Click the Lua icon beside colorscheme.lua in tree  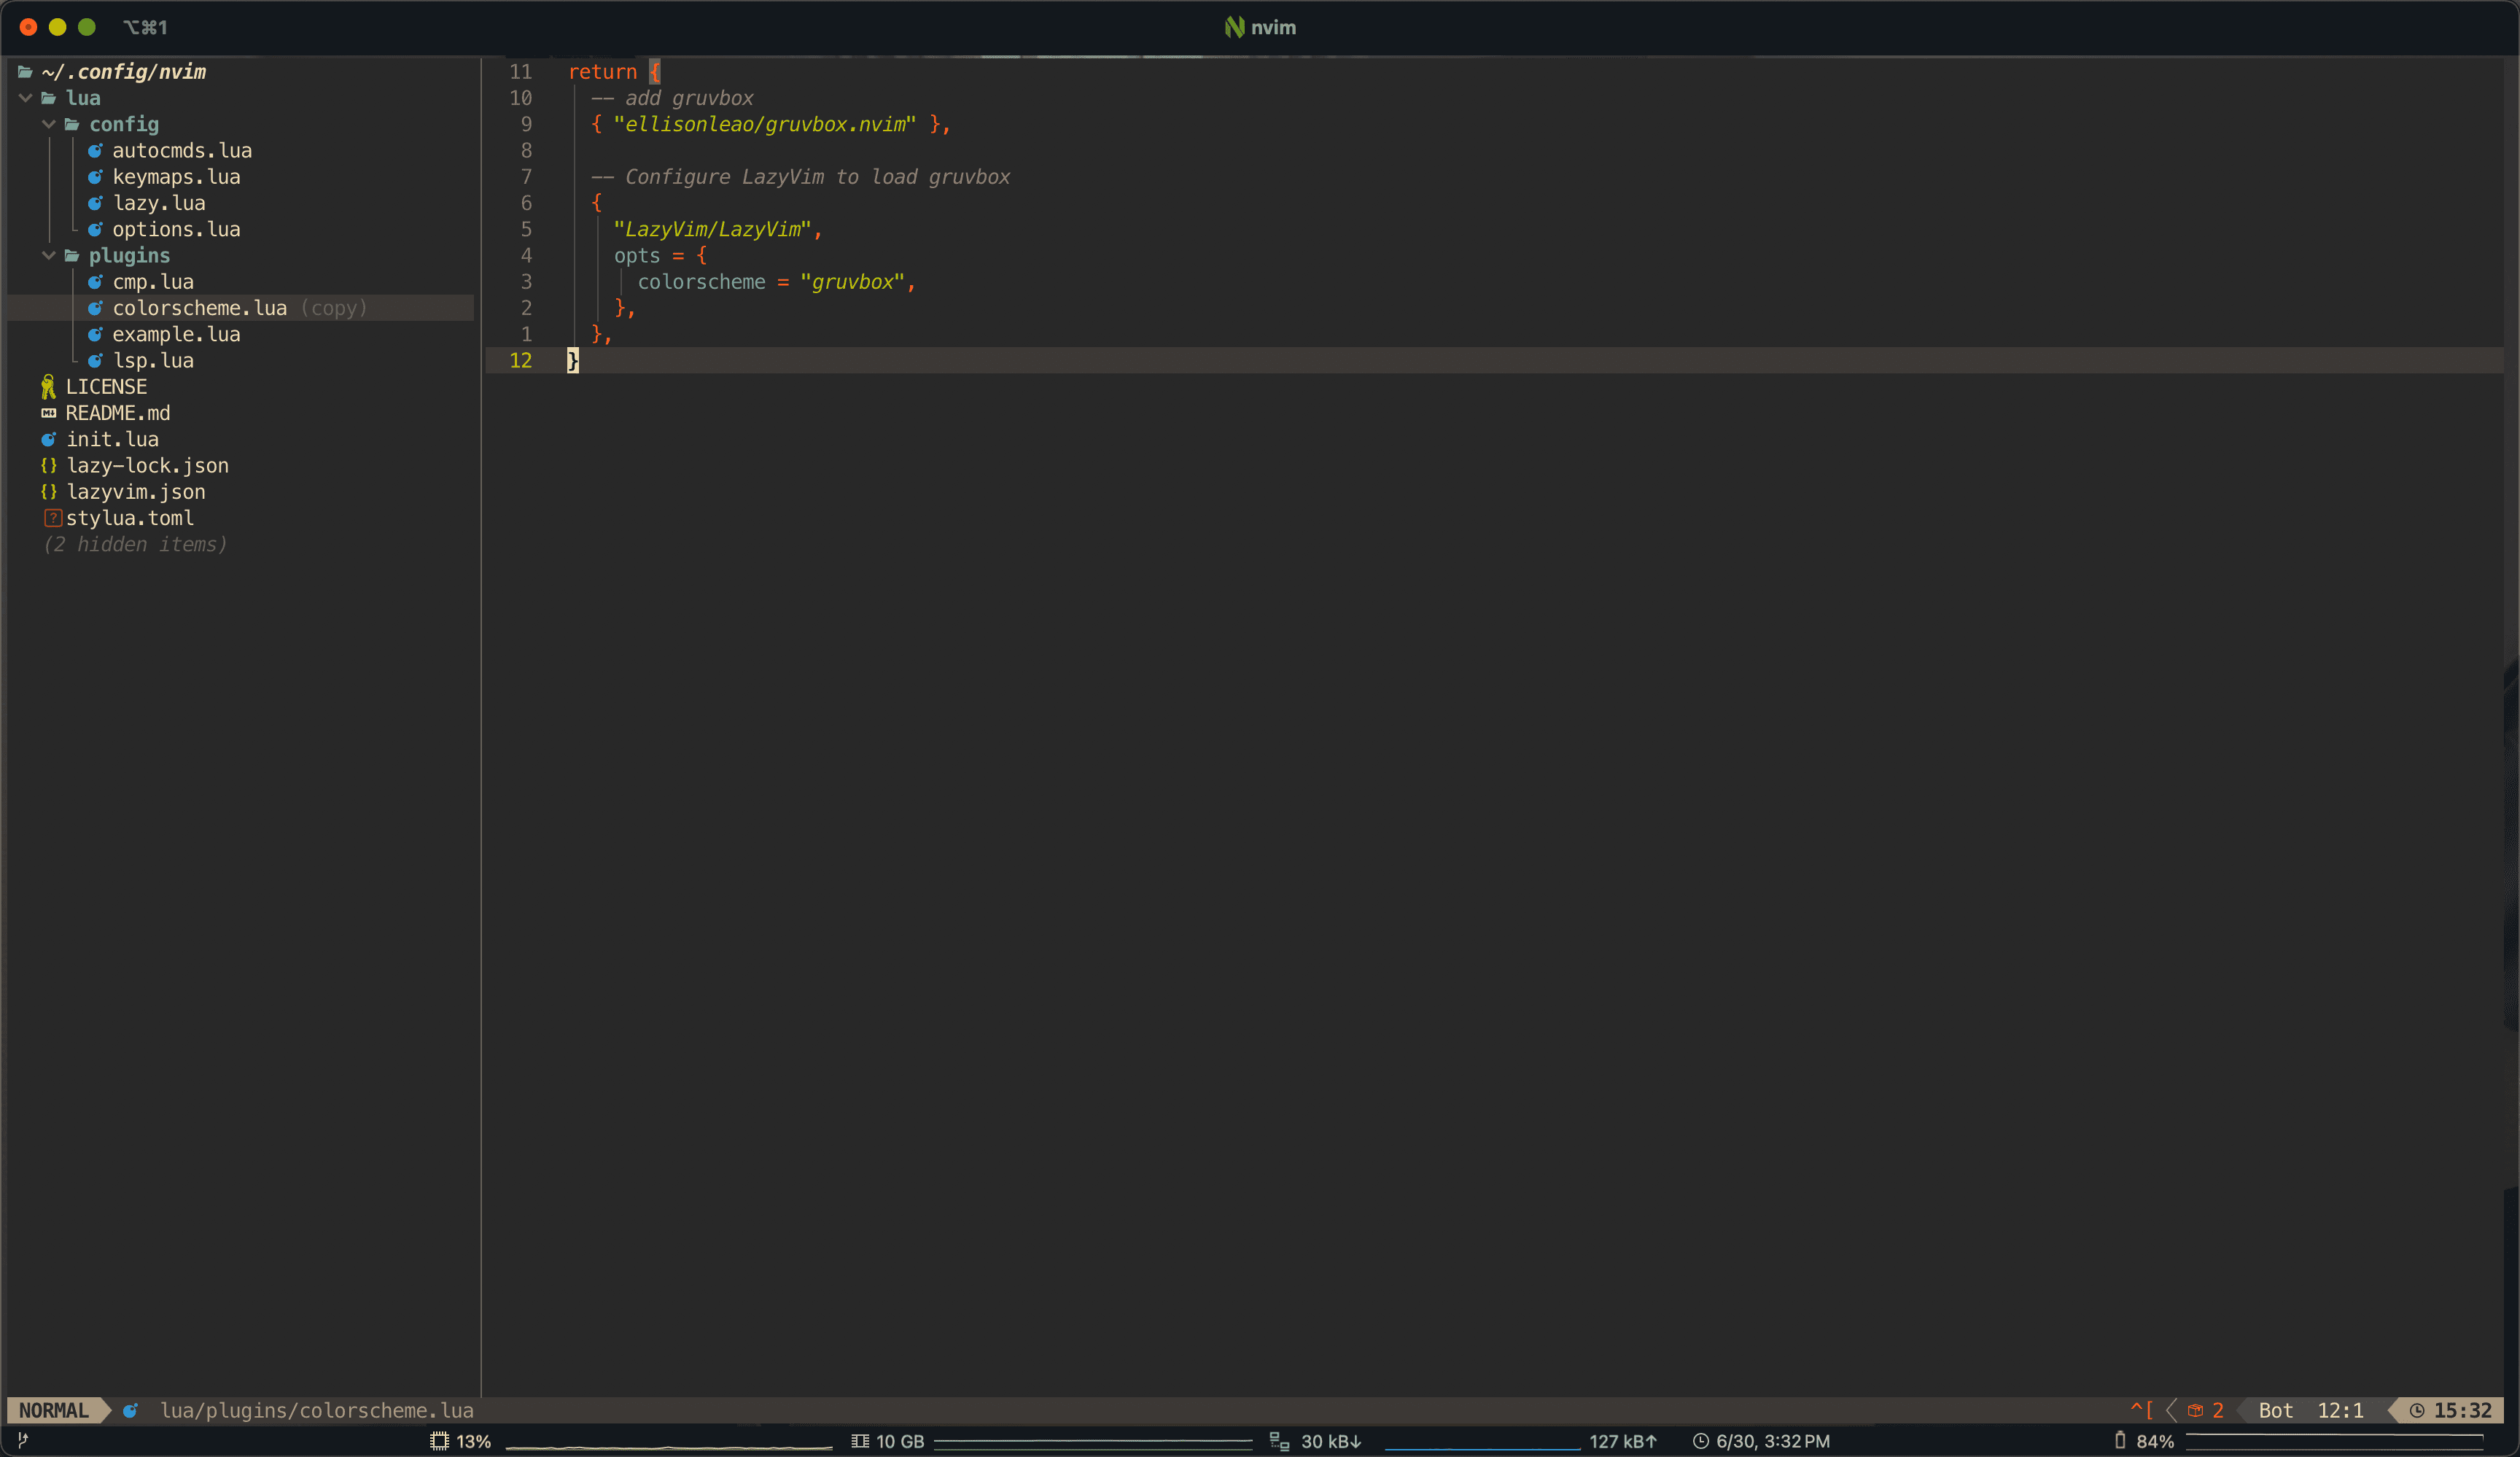pyautogui.click(x=95, y=308)
